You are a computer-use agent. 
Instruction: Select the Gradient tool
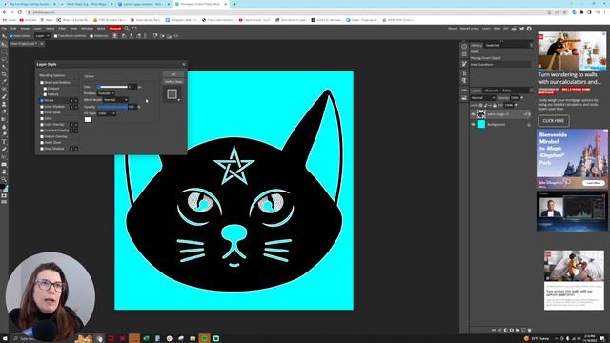point(4,119)
